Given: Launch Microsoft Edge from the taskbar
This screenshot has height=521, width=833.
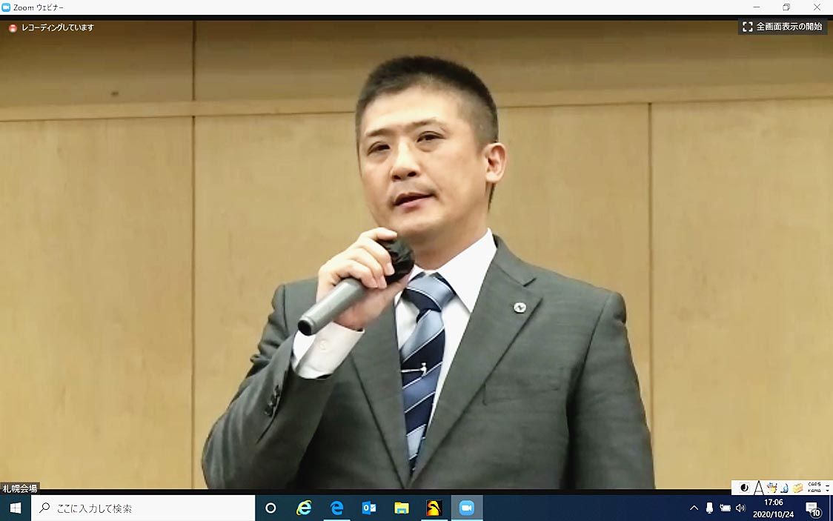Looking at the screenshot, I should pyautogui.click(x=336, y=508).
